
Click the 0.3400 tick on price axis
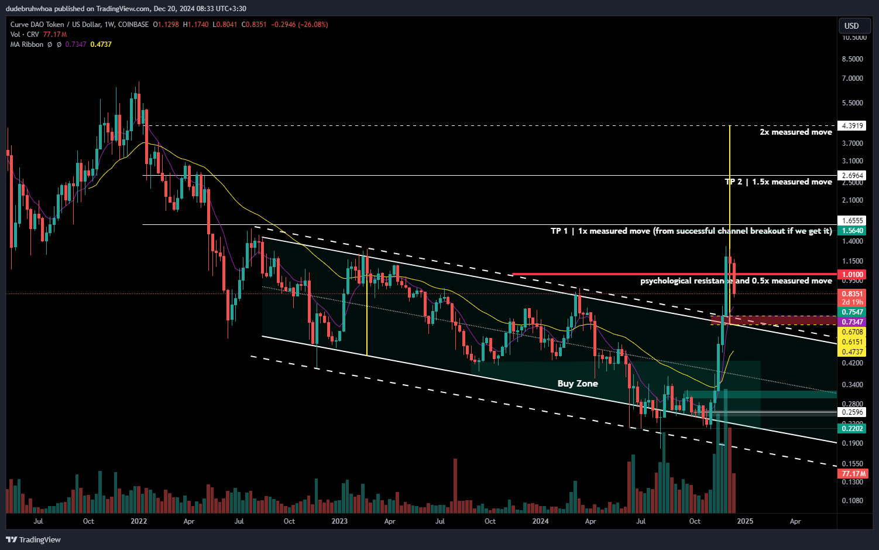[852, 385]
